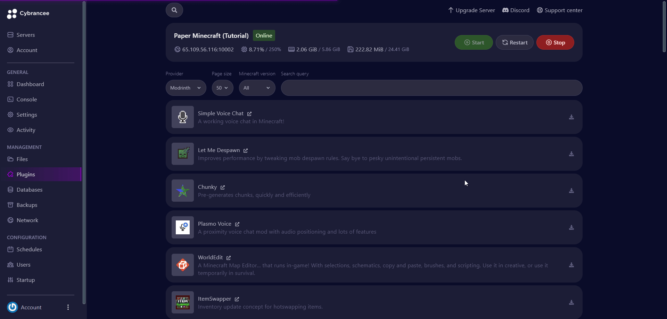
Task: Click the ItemSwapper thumbnail
Action: (x=183, y=302)
